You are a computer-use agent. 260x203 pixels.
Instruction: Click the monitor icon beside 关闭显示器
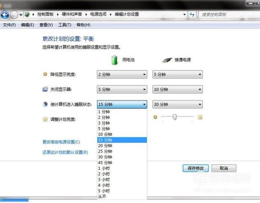pos(45,89)
